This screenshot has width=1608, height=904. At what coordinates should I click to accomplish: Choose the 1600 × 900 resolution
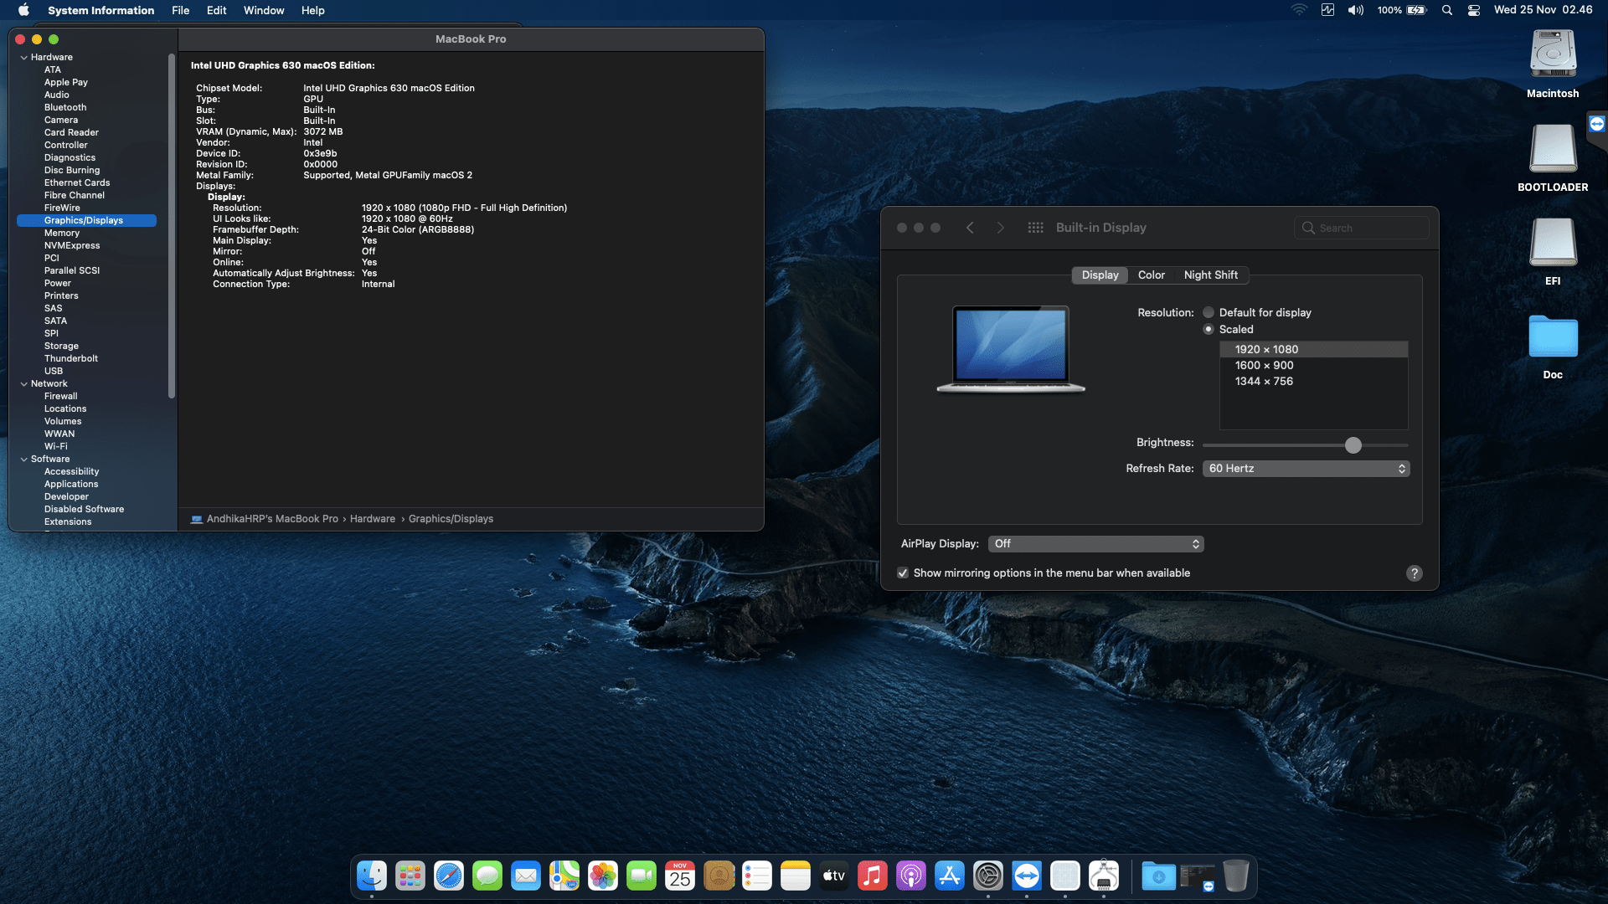click(x=1264, y=366)
